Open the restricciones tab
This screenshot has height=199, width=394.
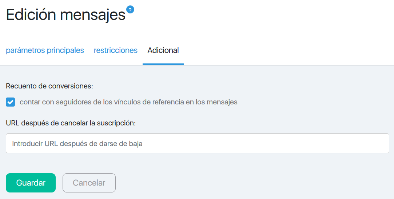tap(116, 50)
